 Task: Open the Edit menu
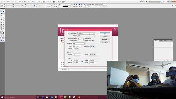coord(8,2)
